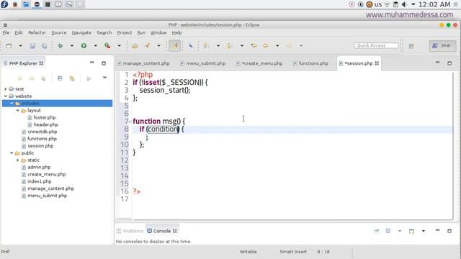This screenshot has height=259, width=461.
Task: Switch to the Problems tab
Action: click(x=130, y=231)
